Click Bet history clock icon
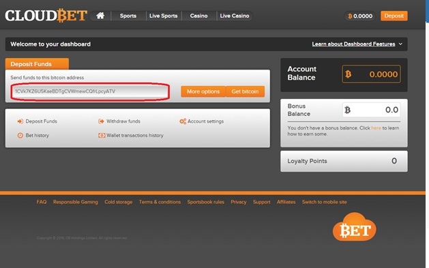 [20, 136]
